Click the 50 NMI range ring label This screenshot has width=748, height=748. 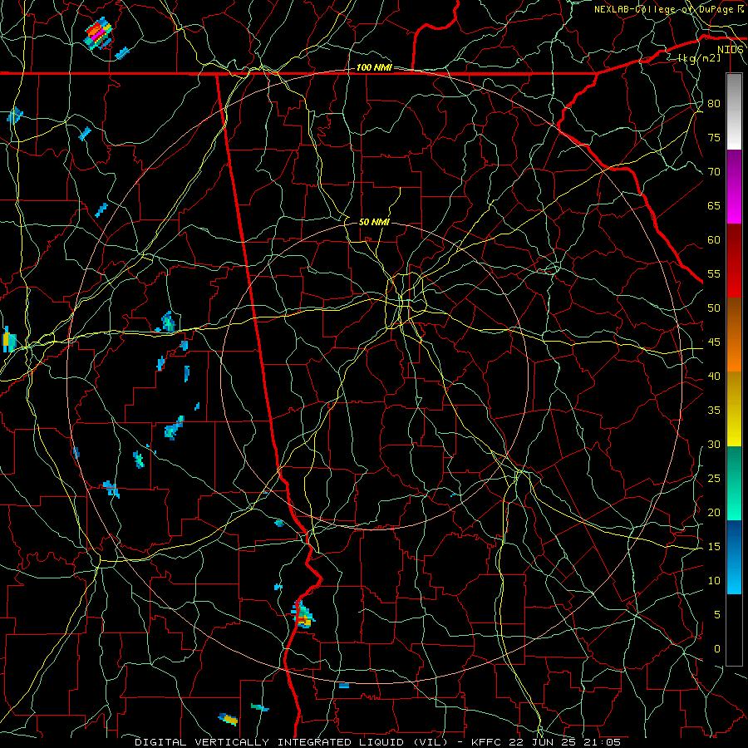pyautogui.click(x=374, y=222)
